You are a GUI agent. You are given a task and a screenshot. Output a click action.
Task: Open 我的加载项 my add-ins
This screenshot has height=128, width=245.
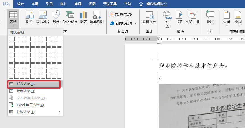pyautogui.click(x=121, y=24)
